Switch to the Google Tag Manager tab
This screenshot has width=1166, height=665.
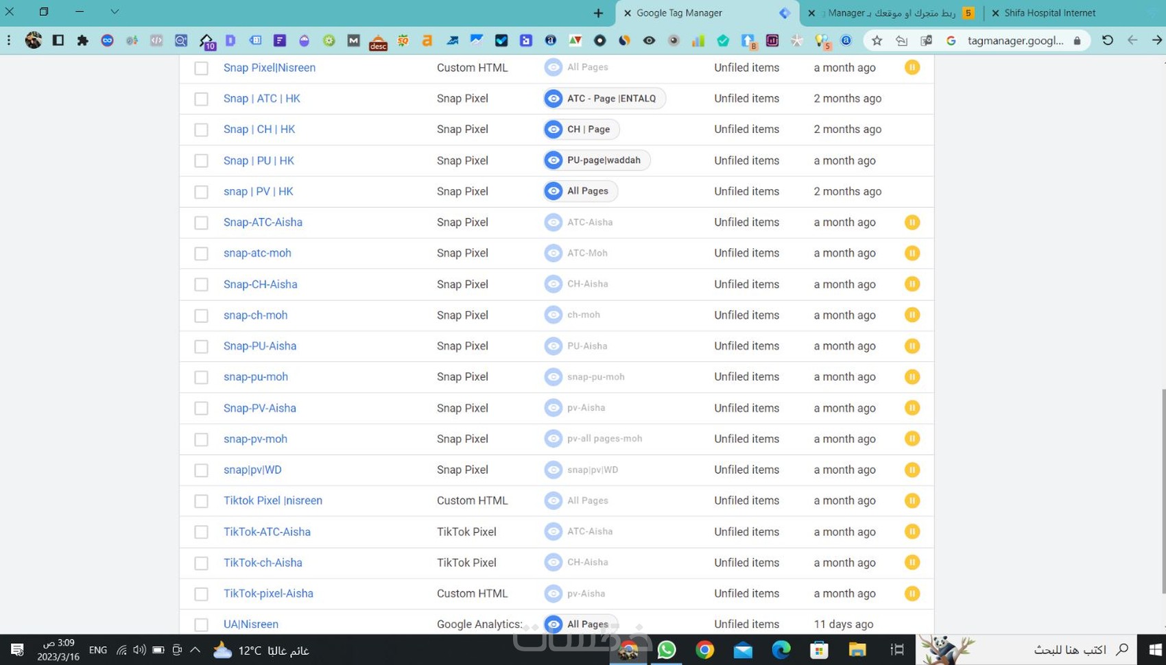tap(706, 13)
